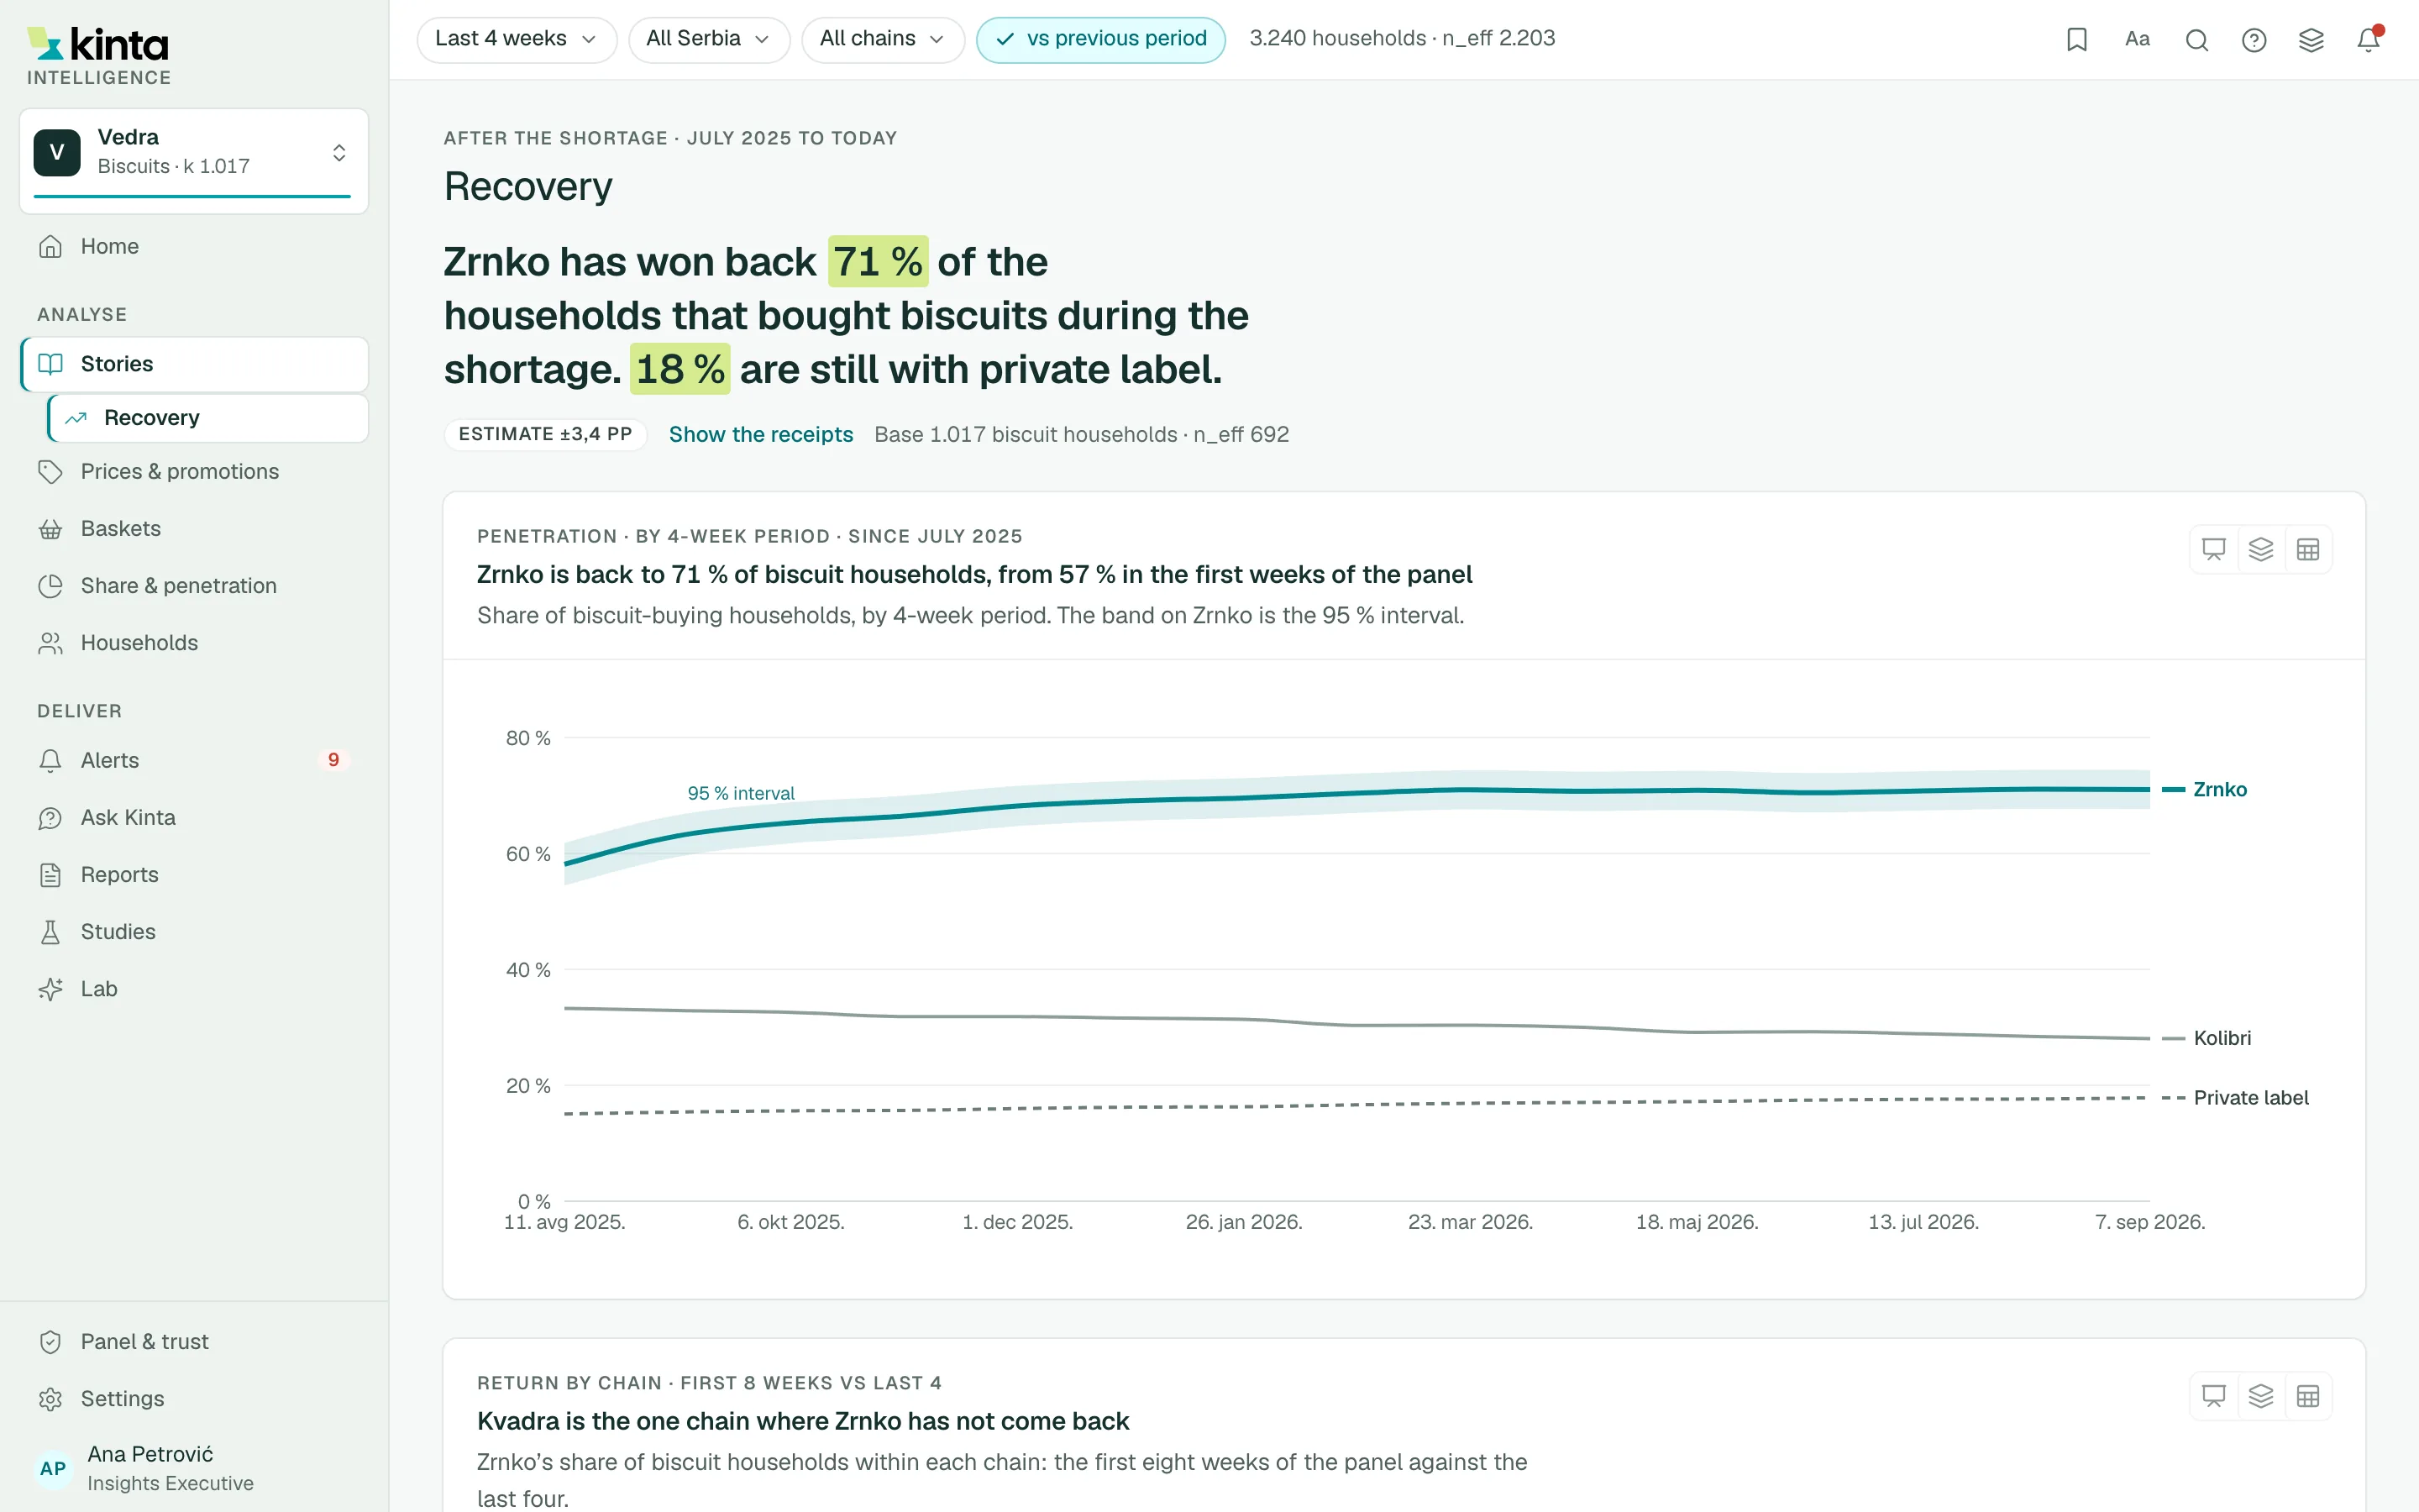Click the Private label series label
2419x1512 pixels.
(x=2251, y=1098)
